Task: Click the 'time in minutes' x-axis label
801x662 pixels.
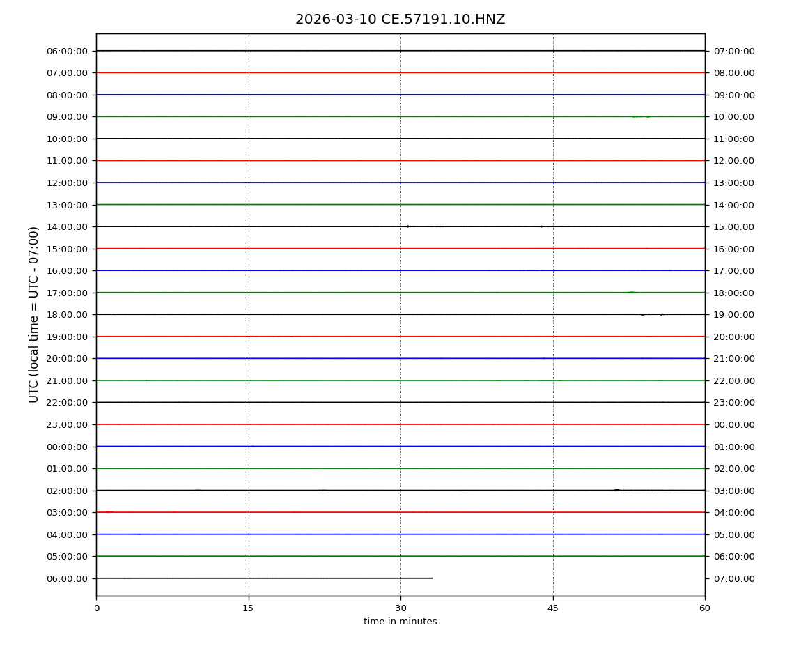Action: 400,622
